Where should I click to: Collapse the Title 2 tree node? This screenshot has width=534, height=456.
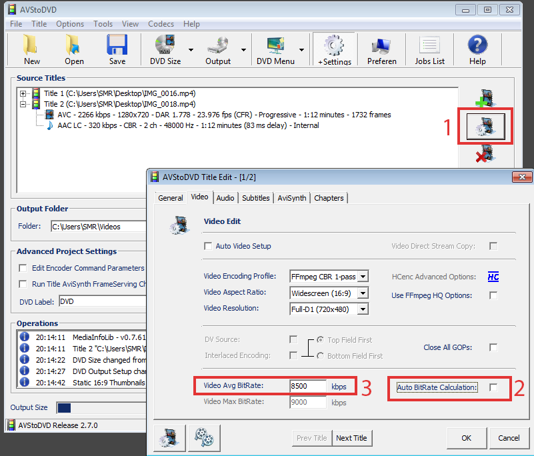(23, 104)
